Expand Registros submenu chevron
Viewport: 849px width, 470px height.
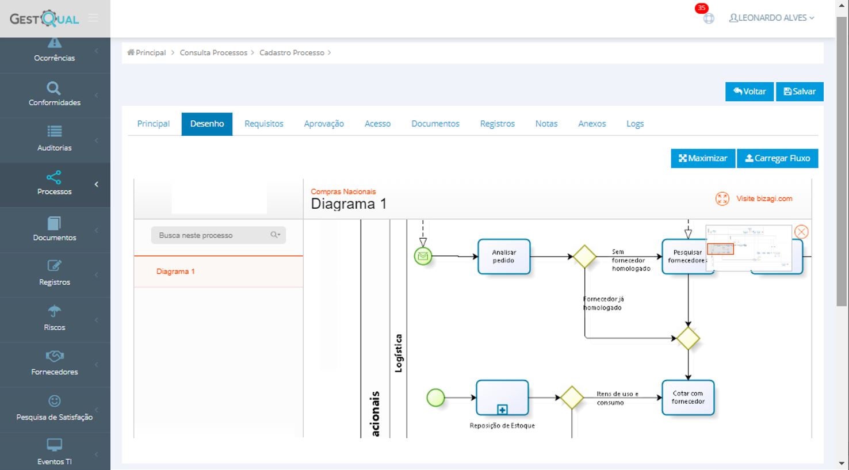97,275
